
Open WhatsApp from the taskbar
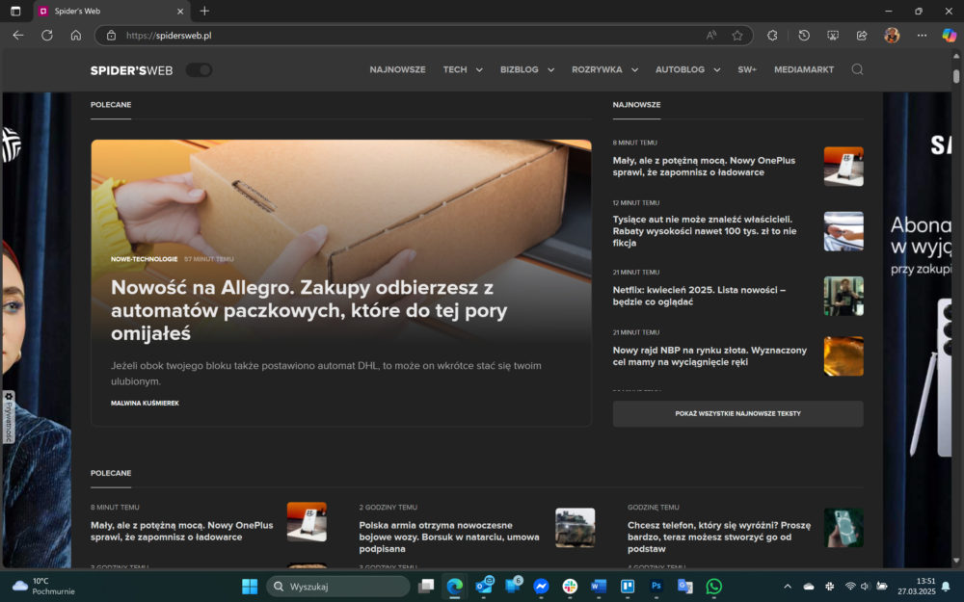713,587
